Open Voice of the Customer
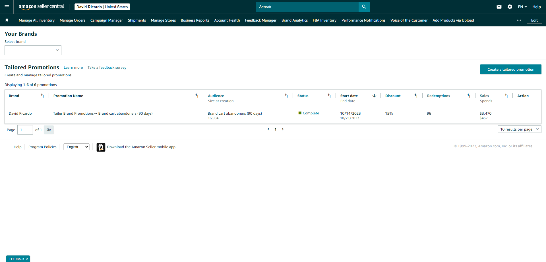546x262 pixels. [409, 20]
